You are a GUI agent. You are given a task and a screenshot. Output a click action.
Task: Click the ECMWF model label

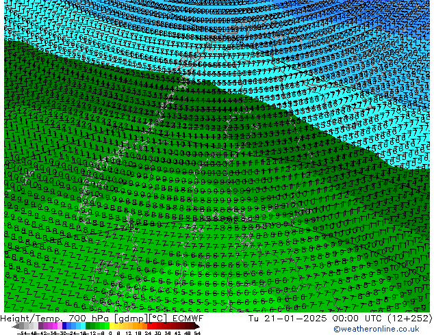tap(186, 319)
